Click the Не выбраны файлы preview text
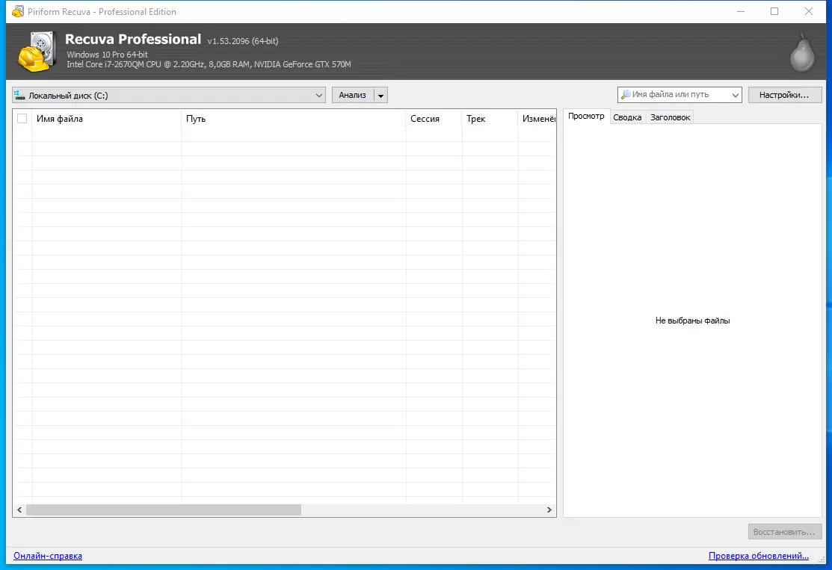The height and width of the screenshot is (570, 832). click(692, 320)
